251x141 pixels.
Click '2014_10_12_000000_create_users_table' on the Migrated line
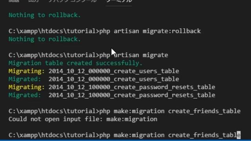[x=114, y=79]
